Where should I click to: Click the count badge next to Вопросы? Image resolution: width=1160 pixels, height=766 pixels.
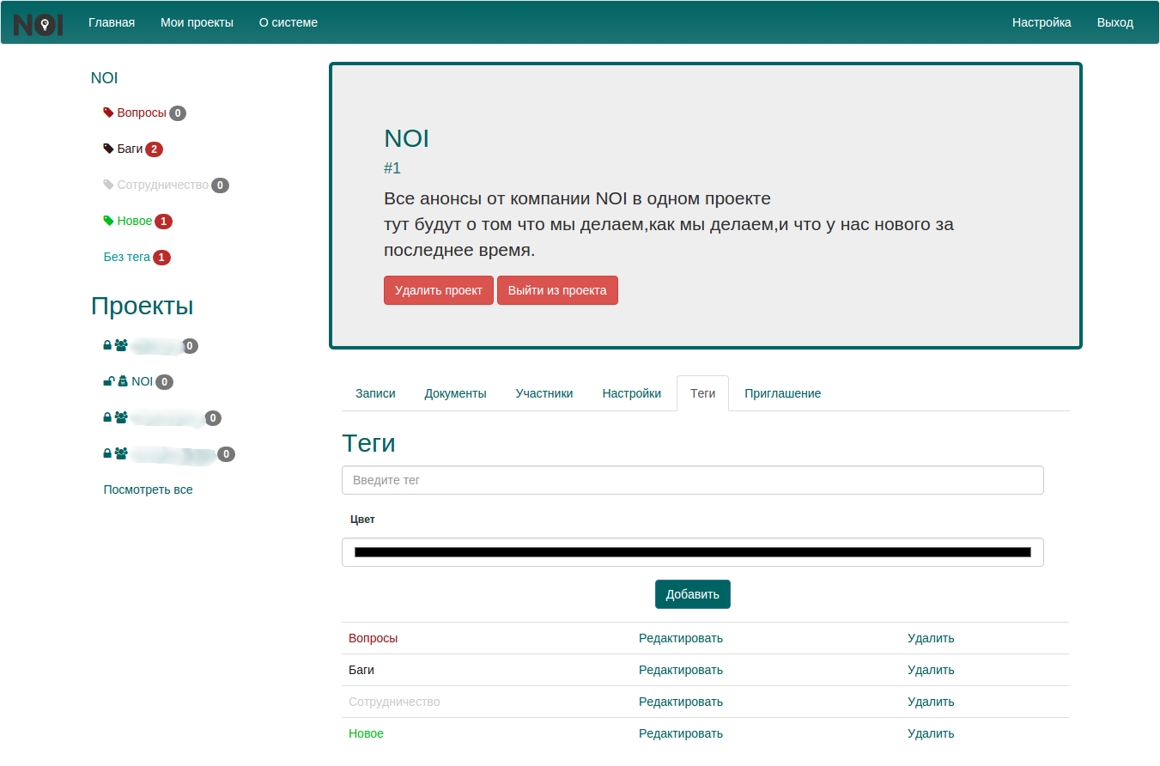[x=178, y=113]
